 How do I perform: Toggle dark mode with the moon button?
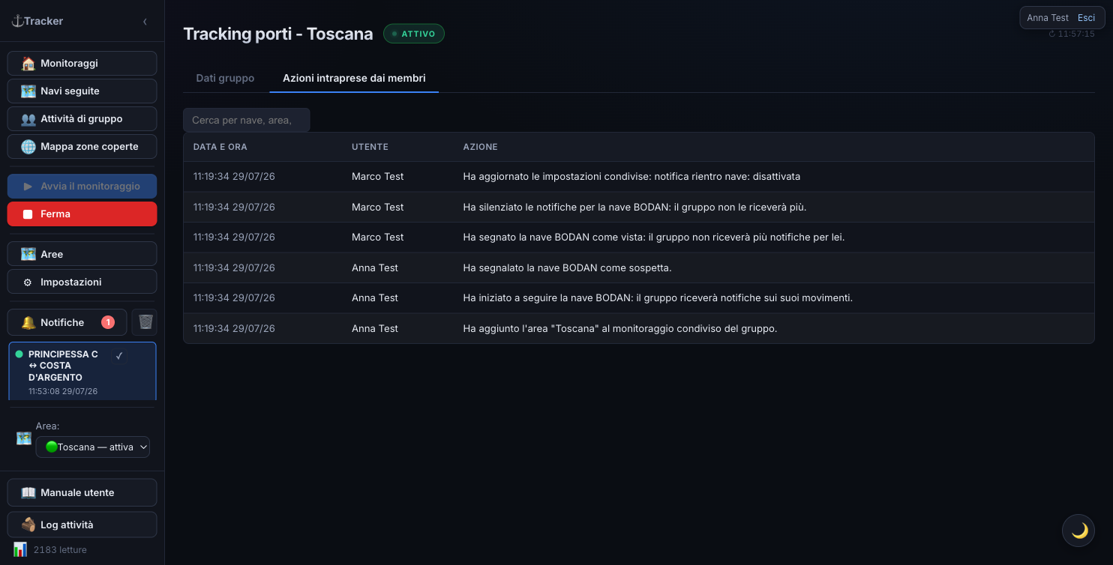tap(1078, 531)
